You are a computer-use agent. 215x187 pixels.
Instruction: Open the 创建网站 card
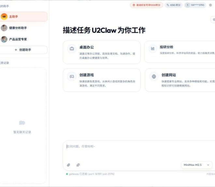pyautogui.click(x=180, y=80)
